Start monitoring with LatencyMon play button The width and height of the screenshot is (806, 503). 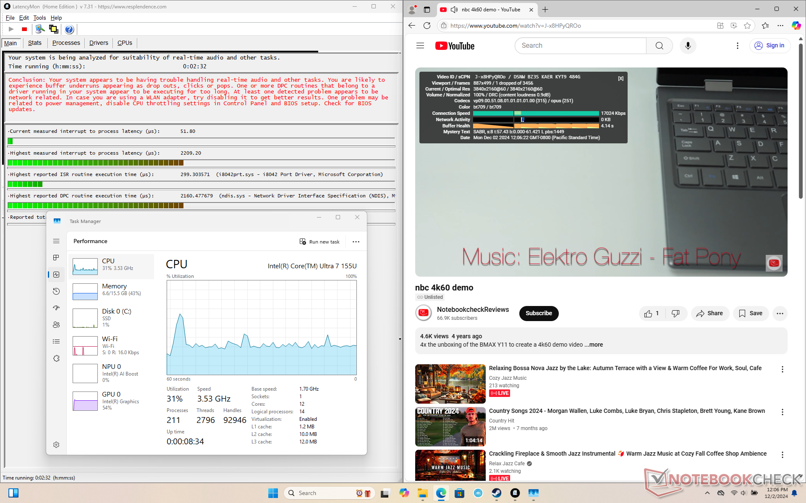tap(11, 29)
